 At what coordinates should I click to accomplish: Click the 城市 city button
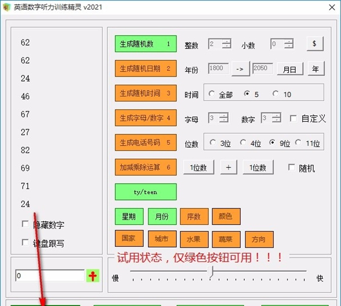(x=162, y=239)
